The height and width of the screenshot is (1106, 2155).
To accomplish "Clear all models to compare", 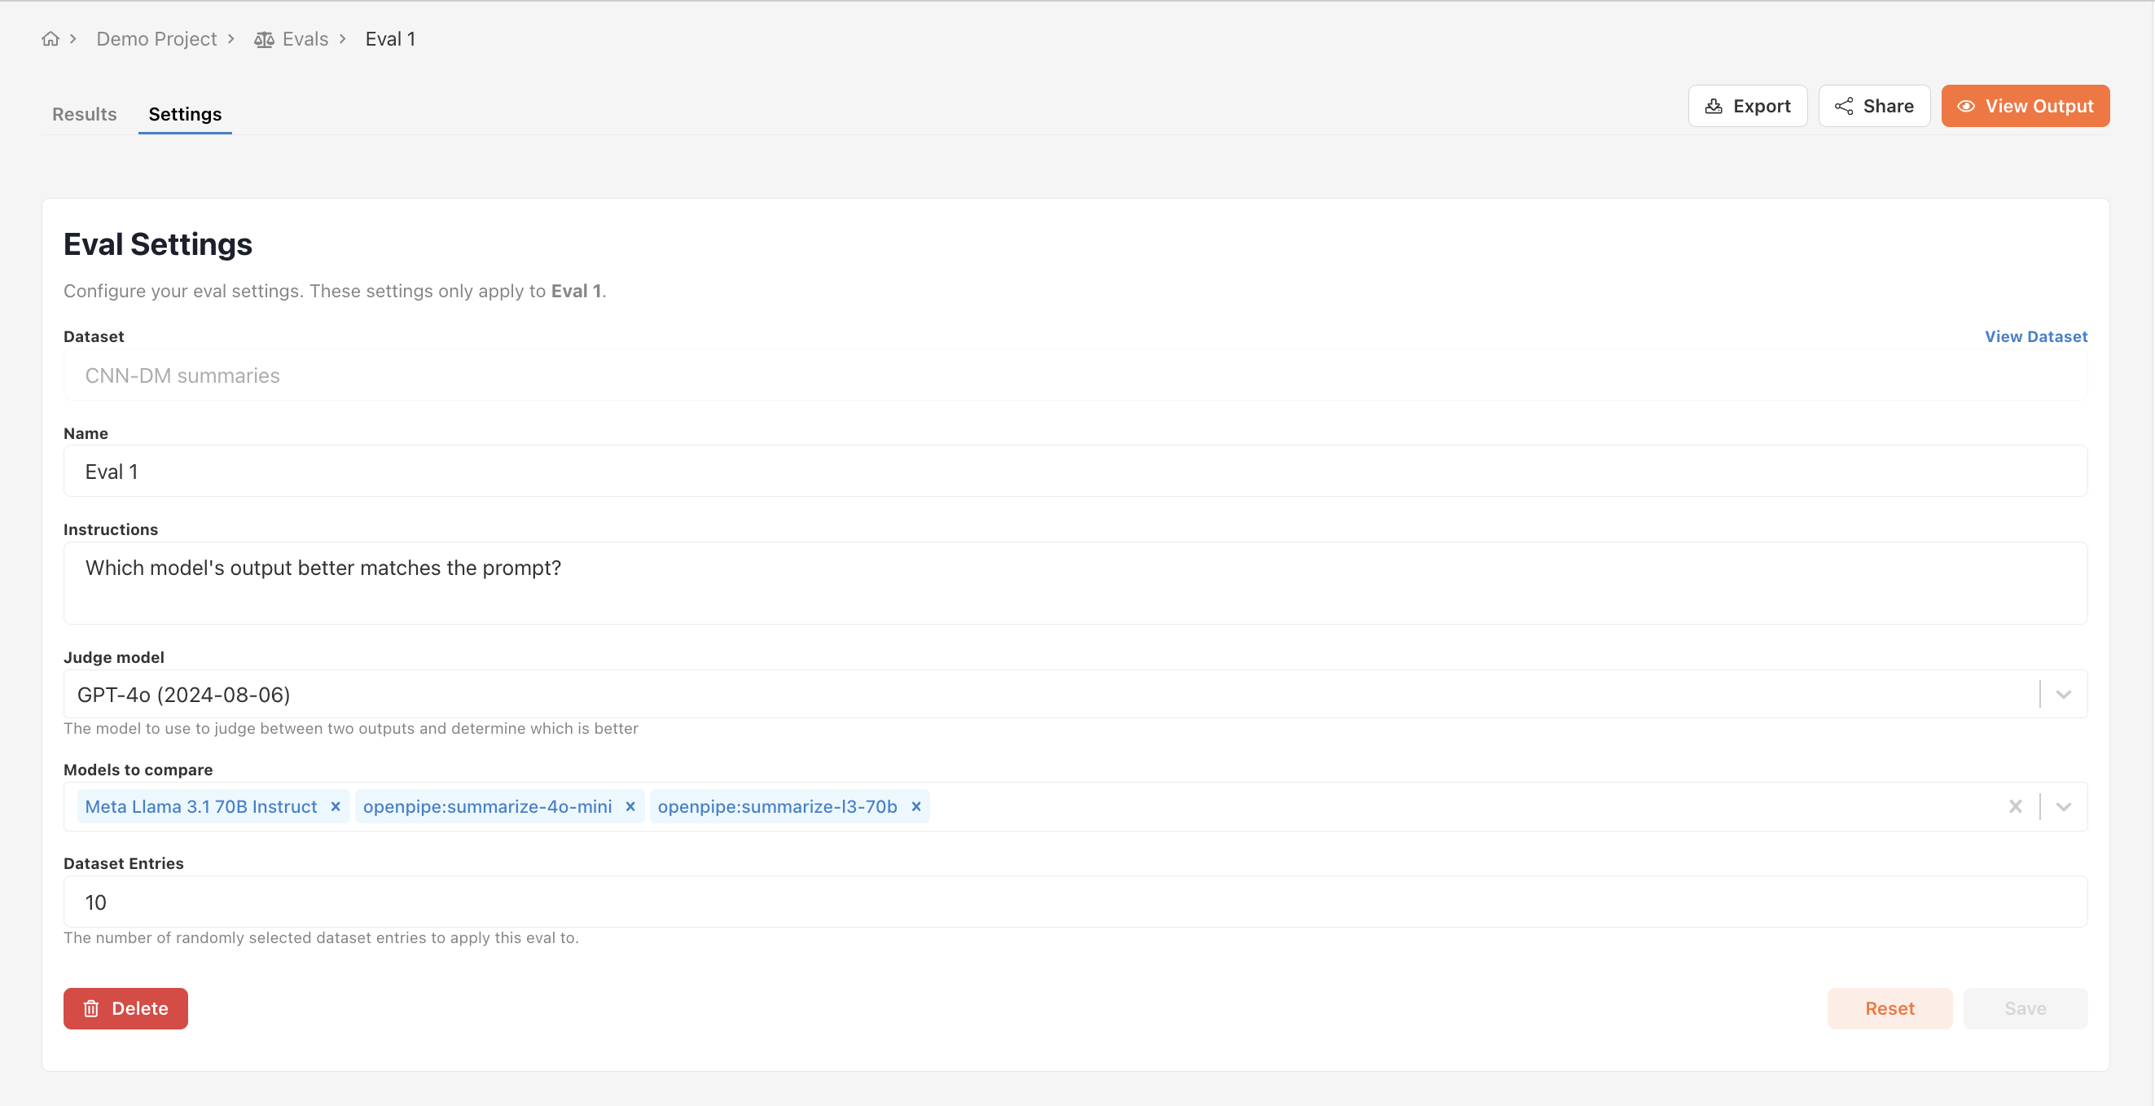I will click(x=2015, y=806).
